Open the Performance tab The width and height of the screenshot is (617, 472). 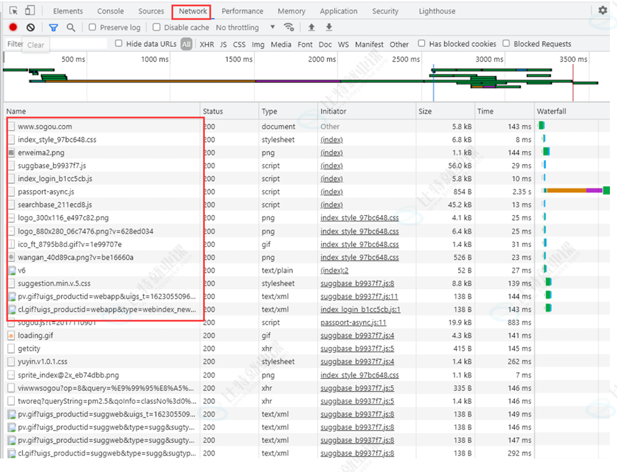coord(243,11)
